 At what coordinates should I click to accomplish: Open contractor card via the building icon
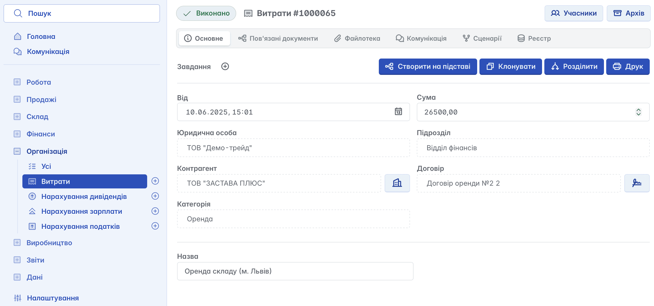coord(397,183)
